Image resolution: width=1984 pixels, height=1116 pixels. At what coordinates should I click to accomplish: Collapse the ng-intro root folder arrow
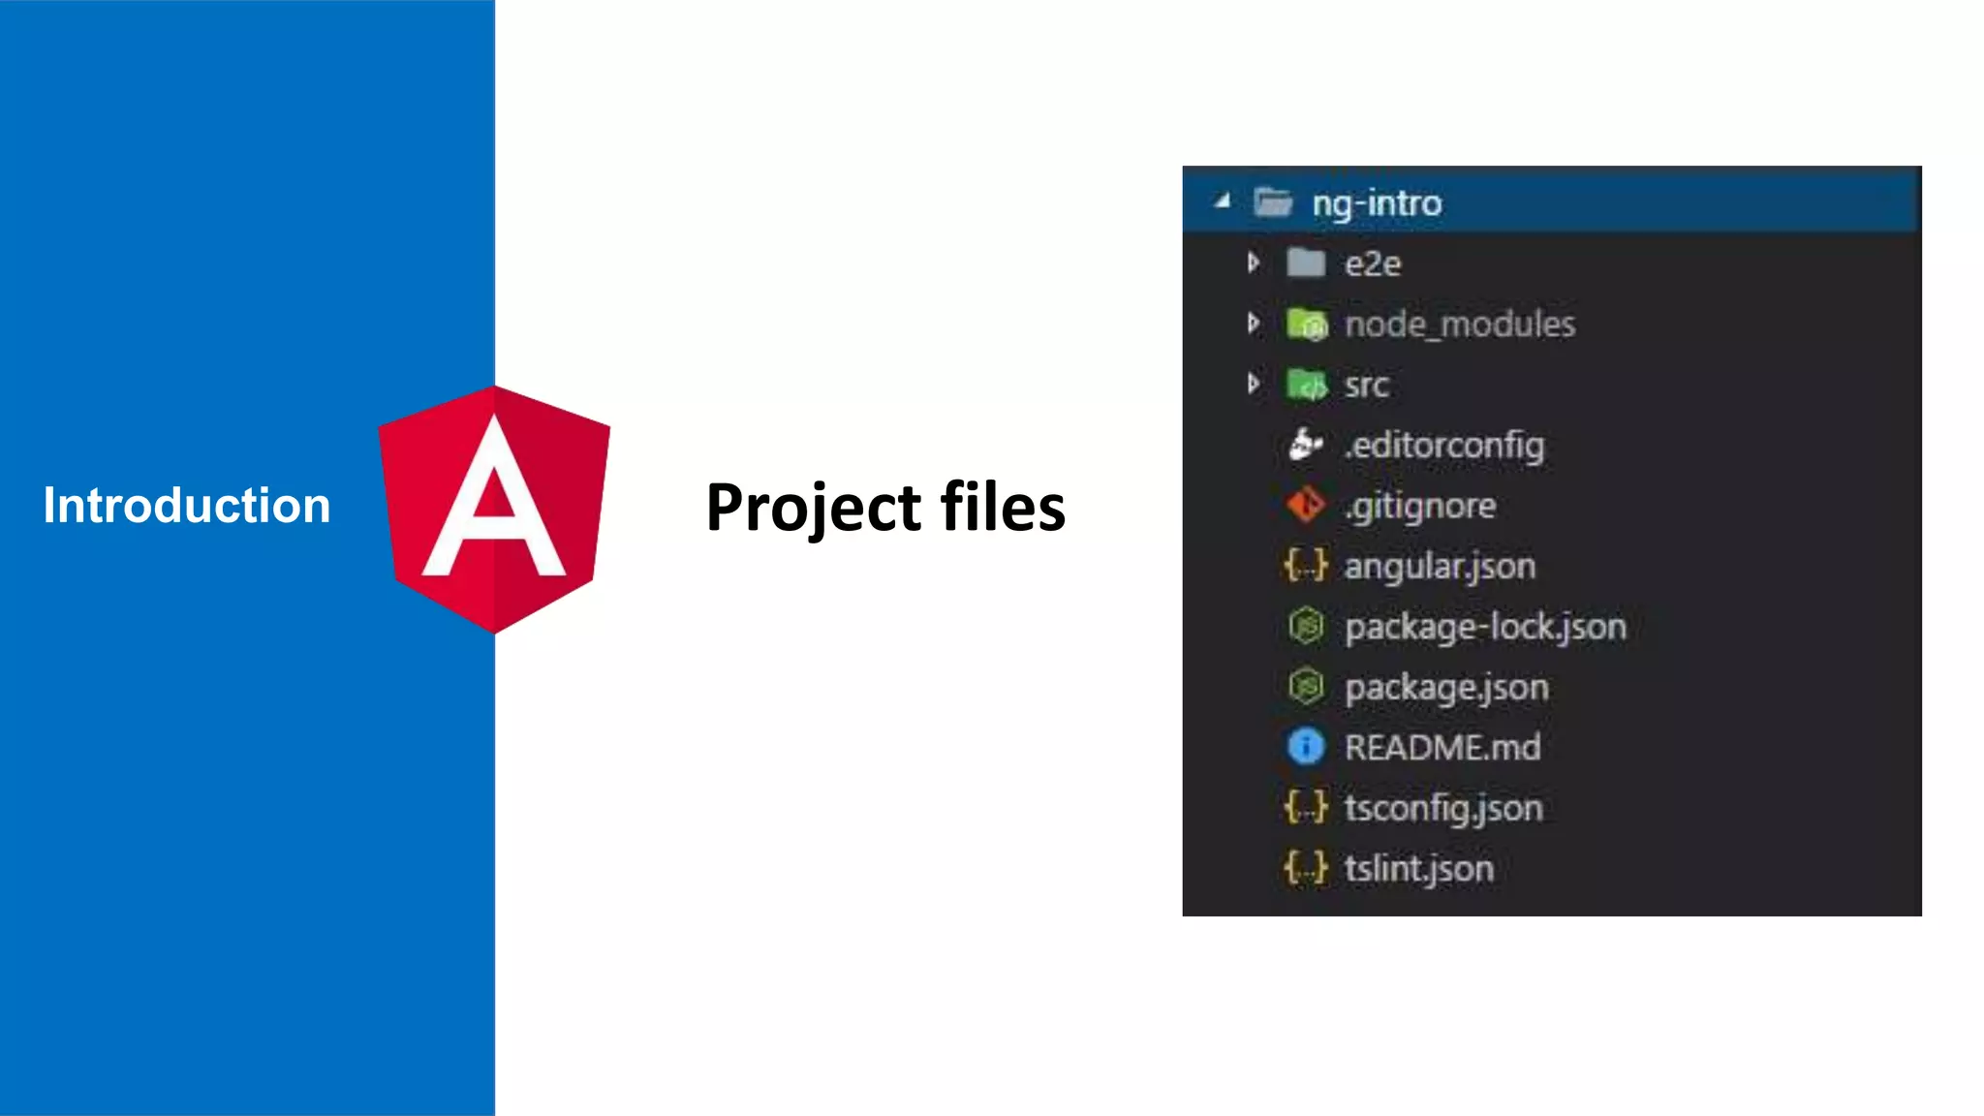(1223, 201)
